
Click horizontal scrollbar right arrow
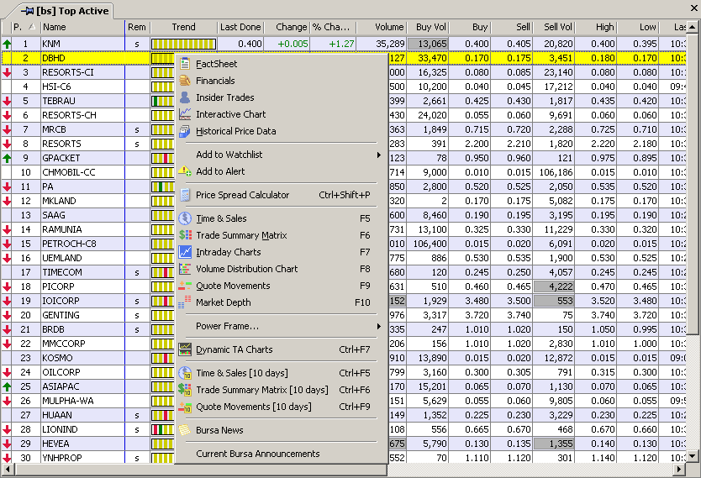coord(679,469)
